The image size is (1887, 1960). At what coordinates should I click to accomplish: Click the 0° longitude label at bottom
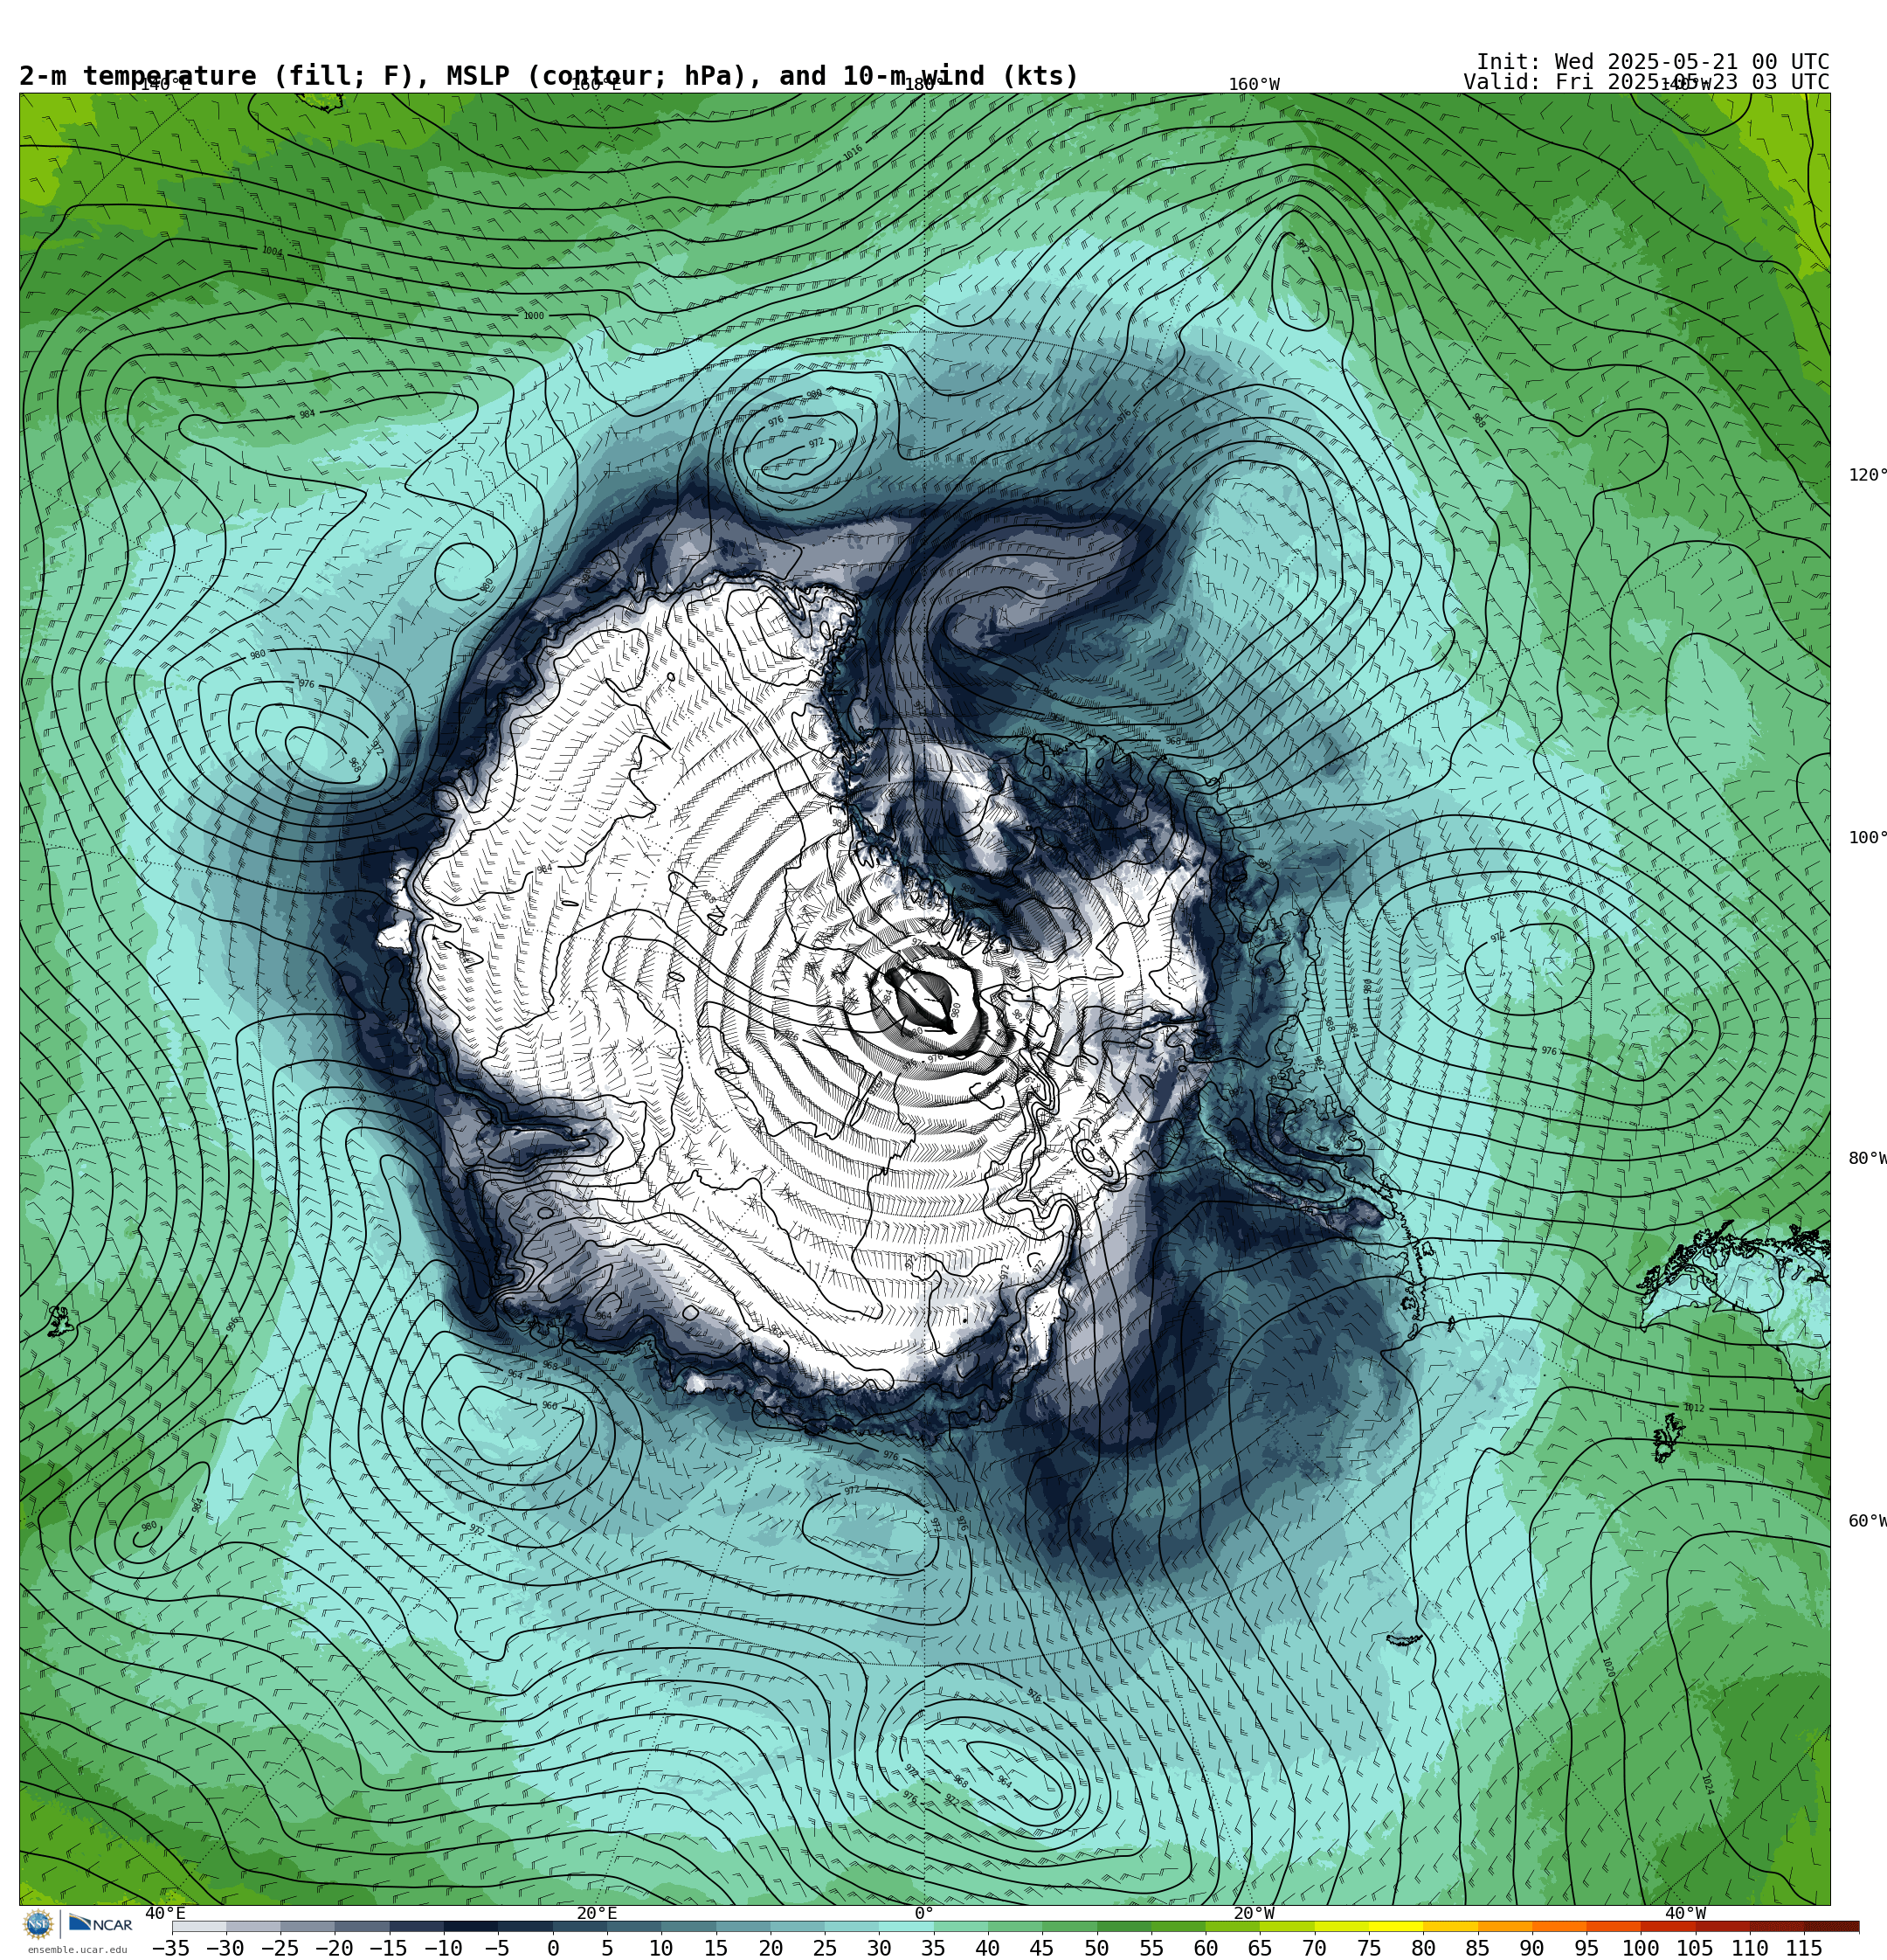click(924, 1913)
